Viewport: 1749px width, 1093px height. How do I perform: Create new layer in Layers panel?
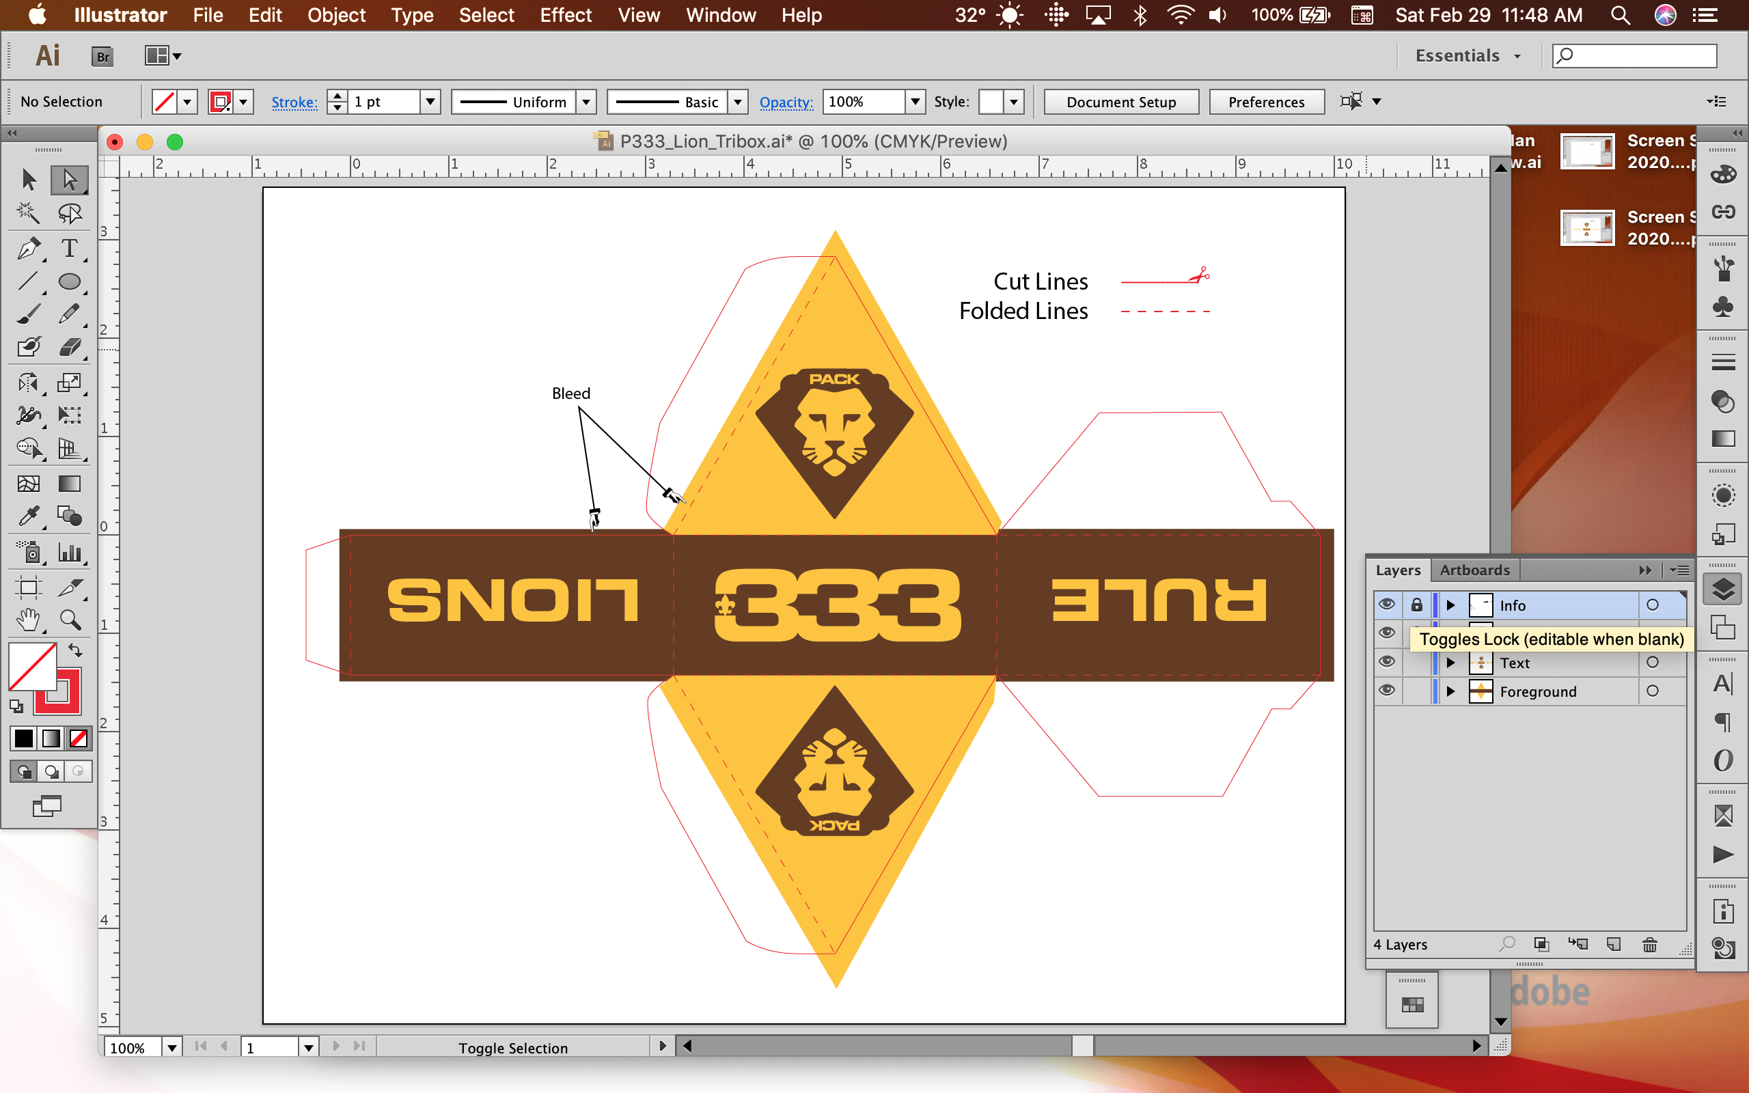tap(1614, 944)
